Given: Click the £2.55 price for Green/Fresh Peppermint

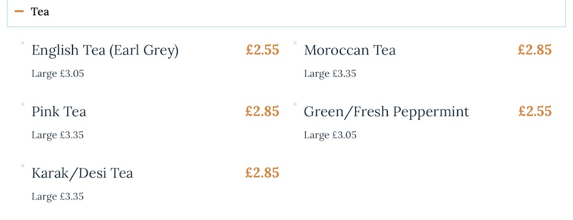Looking at the screenshot, I should (x=535, y=111).
